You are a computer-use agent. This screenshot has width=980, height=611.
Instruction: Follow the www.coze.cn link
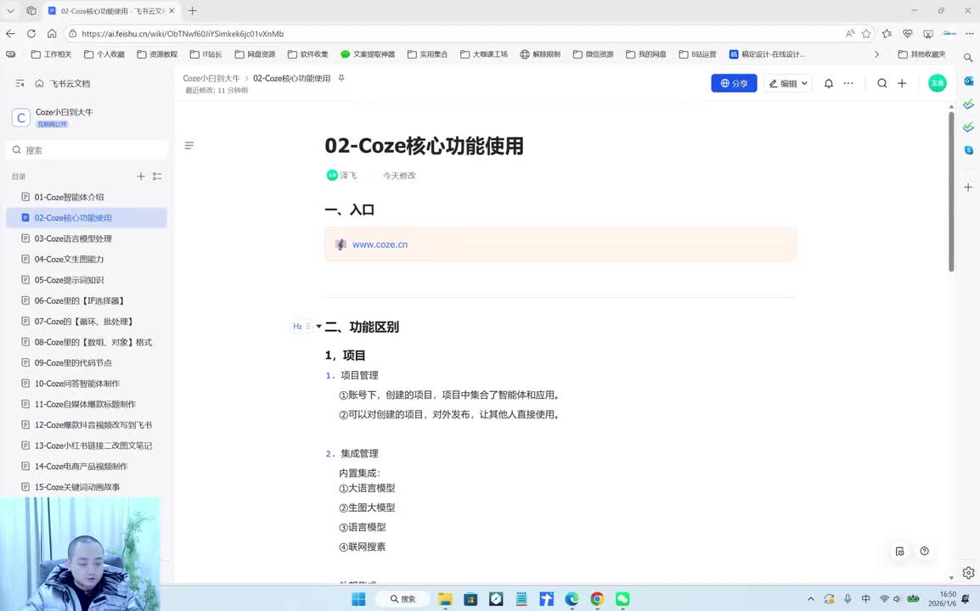[380, 244]
